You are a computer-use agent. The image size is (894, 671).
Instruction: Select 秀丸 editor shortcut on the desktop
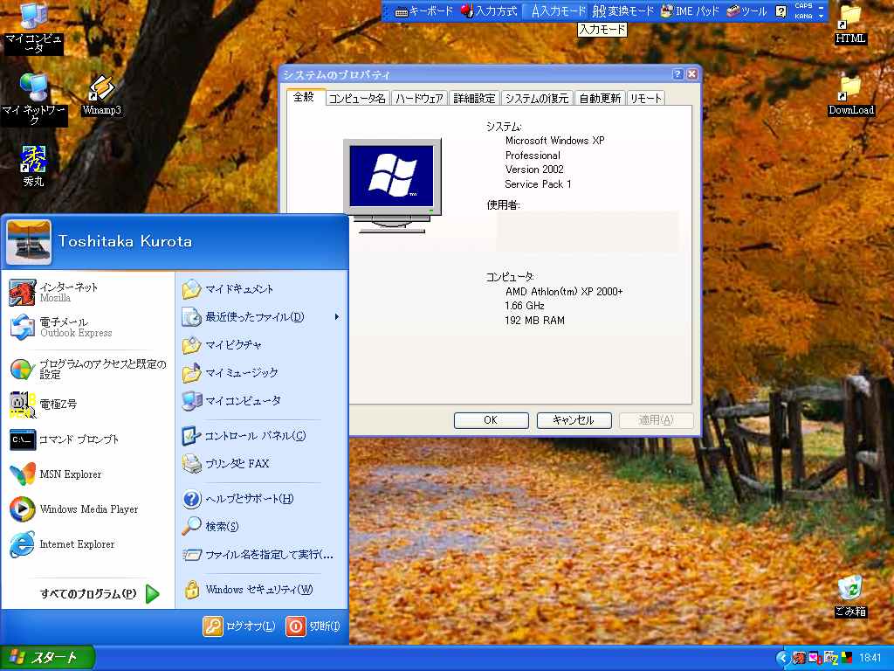tap(33, 165)
